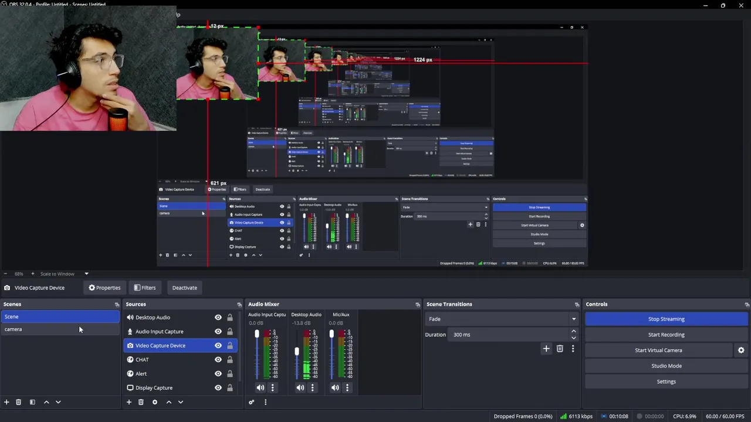Remove selected scene with trash icon
The image size is (751, 422).
point(18,402)
